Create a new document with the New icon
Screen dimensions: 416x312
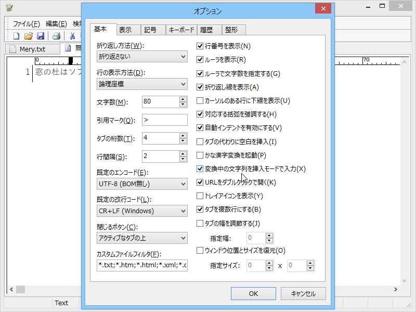16,35
